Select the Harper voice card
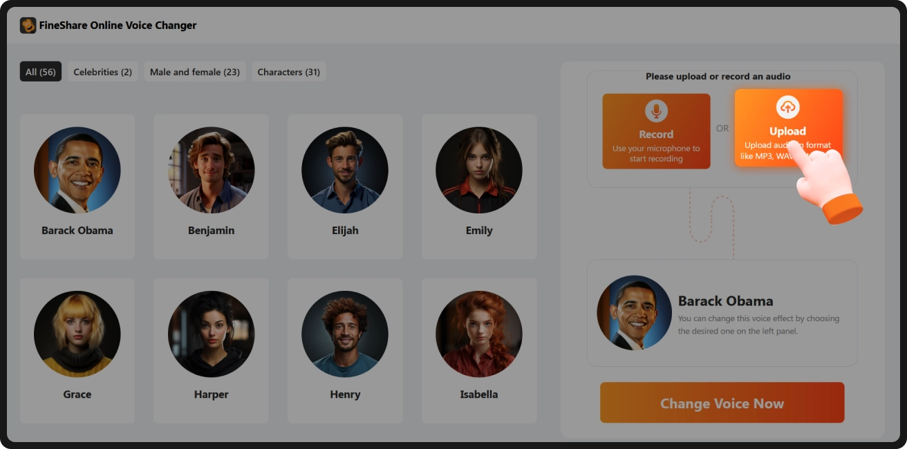Viewport: 907px width, 449px height. (211, 351)
